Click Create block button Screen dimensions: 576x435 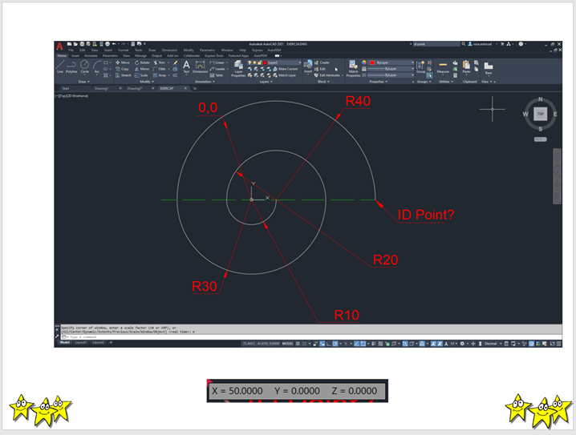click(x=322, y=62)
